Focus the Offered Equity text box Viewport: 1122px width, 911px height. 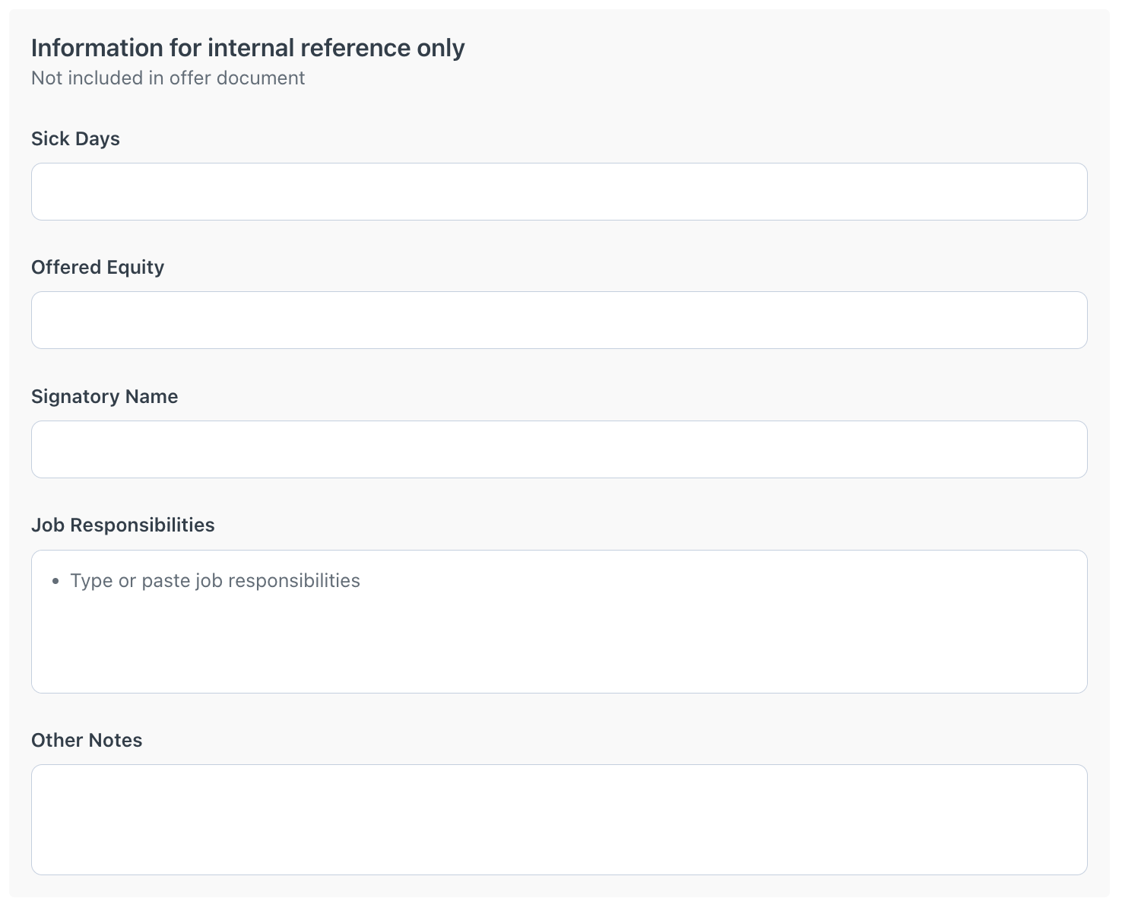[559, 320]
